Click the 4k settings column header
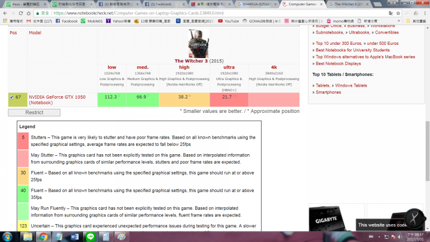 click(274, 67)
